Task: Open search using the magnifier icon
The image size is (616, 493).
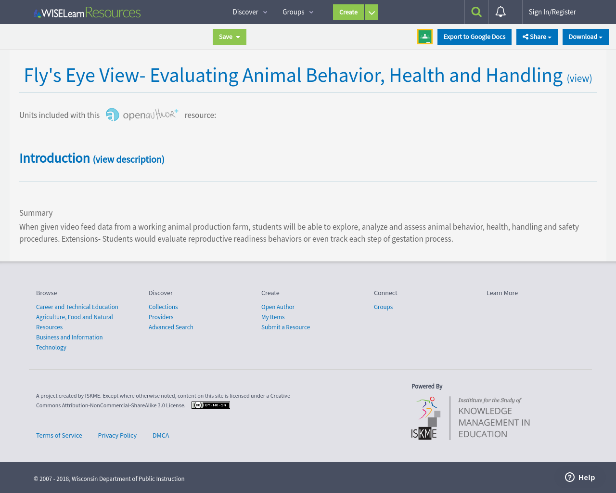Action: click(x=476, y=12)
